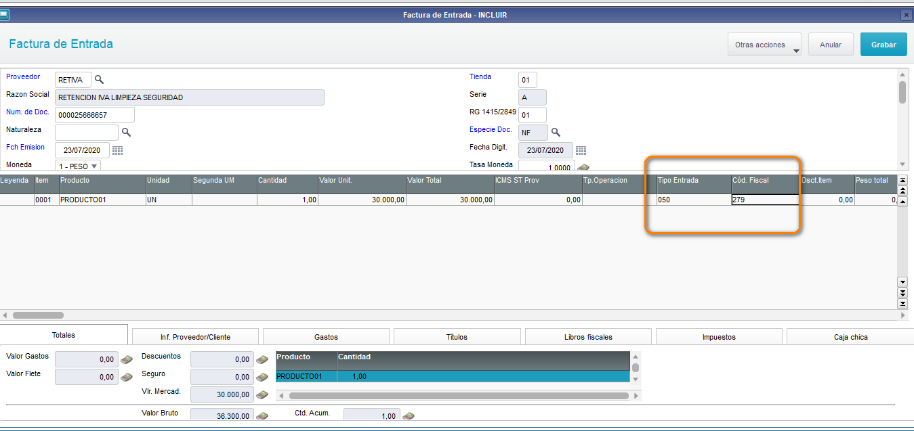Click the Valor Unit. column header
This screenshot has width=914, height=431.
click(362, 184)
